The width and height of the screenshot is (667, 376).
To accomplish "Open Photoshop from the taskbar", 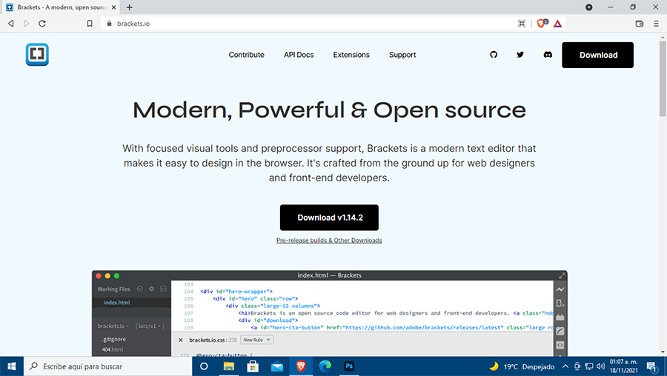I will [349, 366].
